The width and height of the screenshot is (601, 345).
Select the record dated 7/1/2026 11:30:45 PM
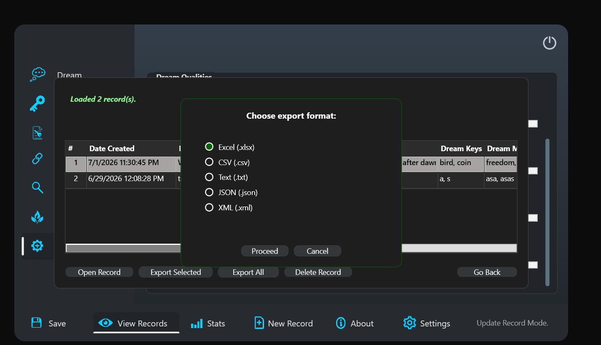131,164
